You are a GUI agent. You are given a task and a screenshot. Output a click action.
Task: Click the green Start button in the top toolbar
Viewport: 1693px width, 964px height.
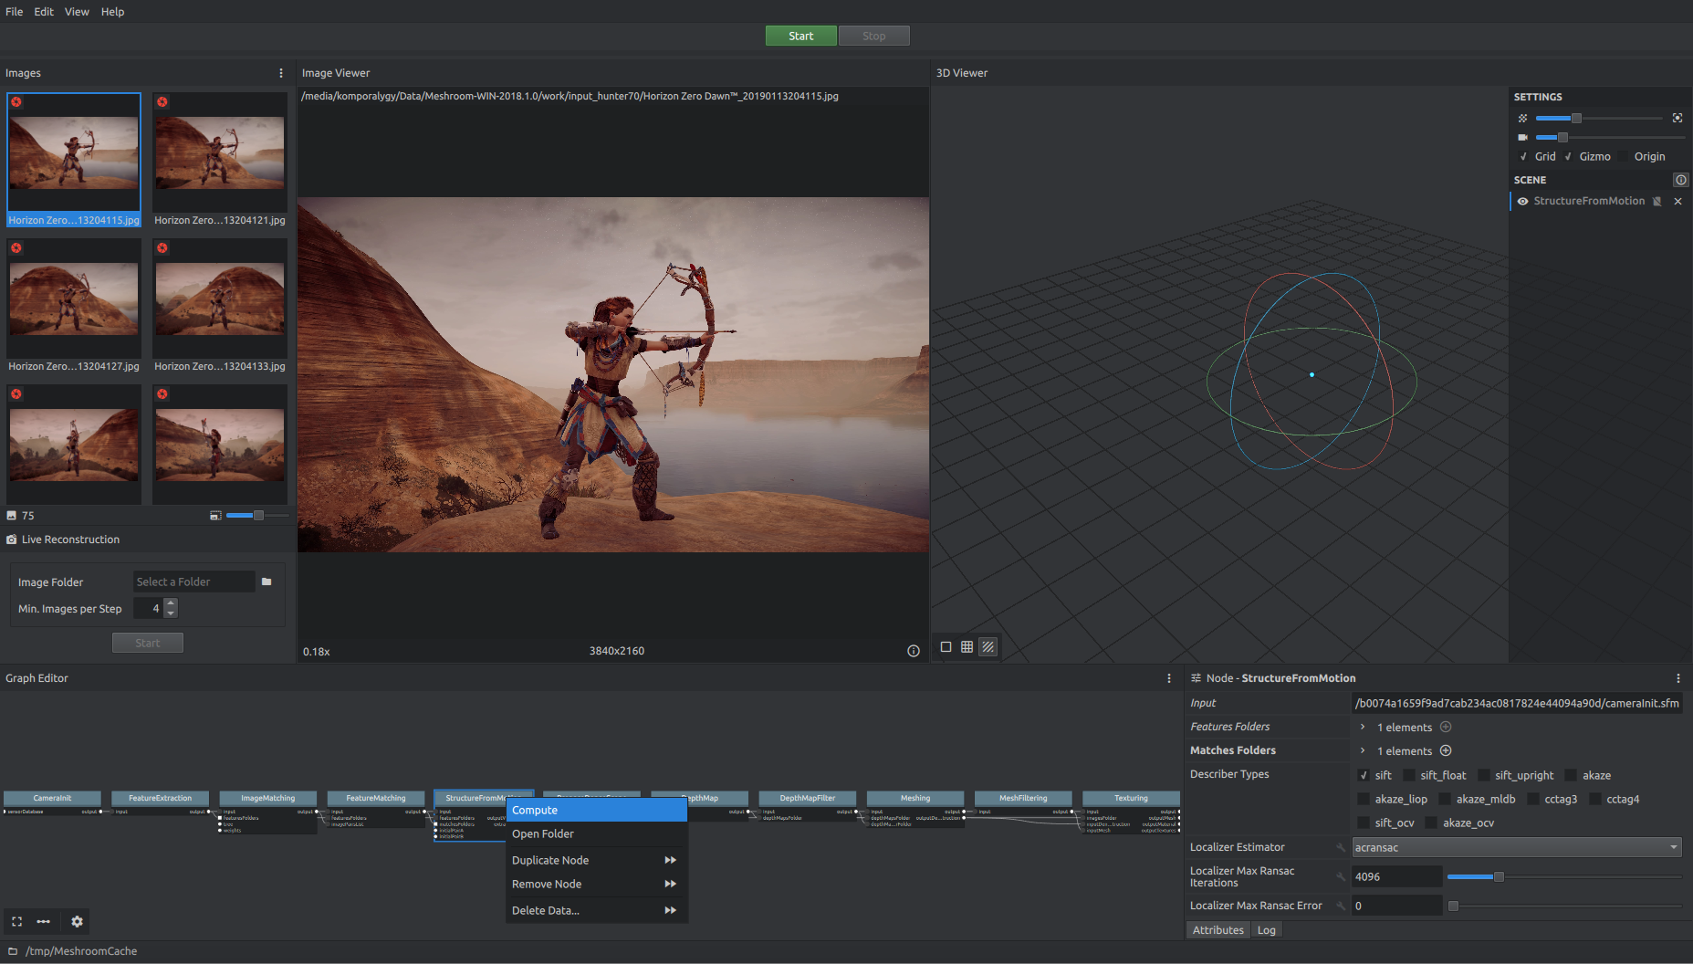[800, 36]
